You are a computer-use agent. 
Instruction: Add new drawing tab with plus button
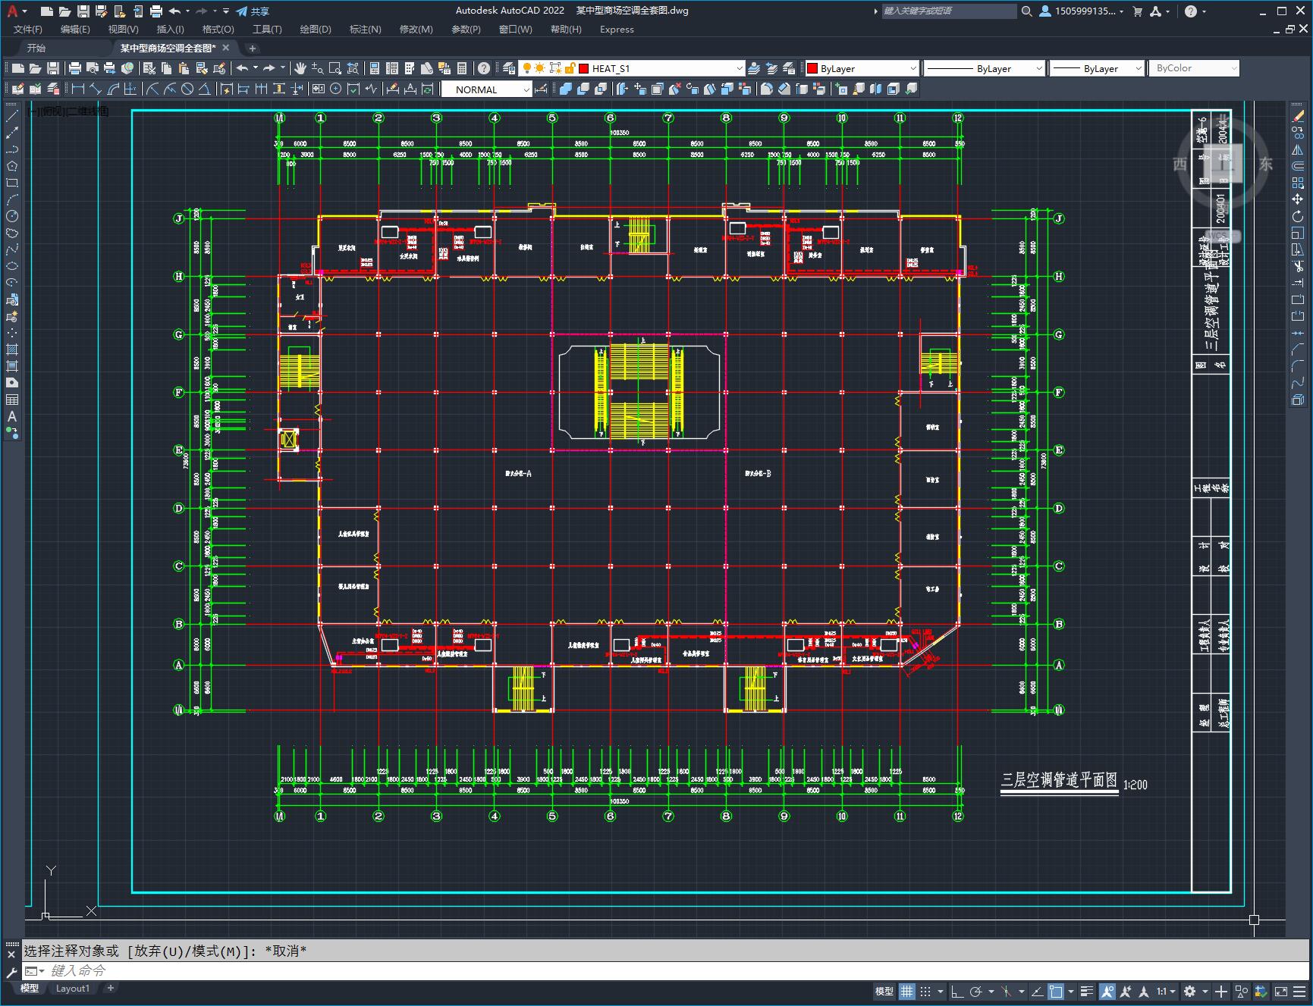[x=253, y=48]
